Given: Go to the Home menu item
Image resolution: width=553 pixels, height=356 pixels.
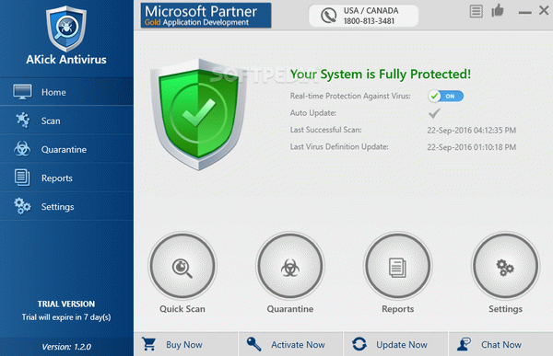Looking at the screenshot, I should (x=66, y=92).
